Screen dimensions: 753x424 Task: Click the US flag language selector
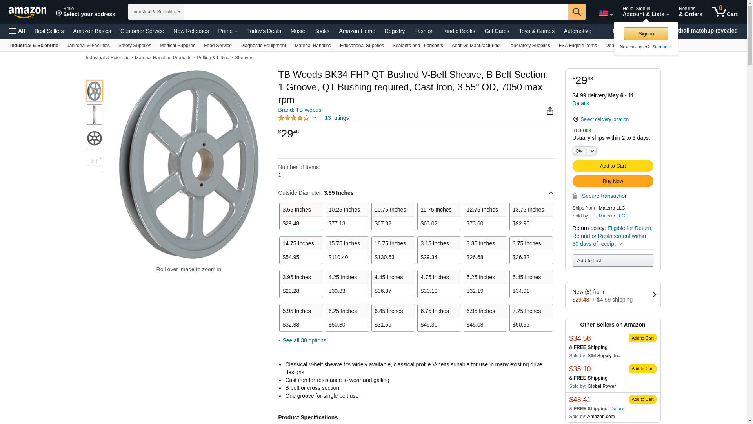tap(606, 14)
